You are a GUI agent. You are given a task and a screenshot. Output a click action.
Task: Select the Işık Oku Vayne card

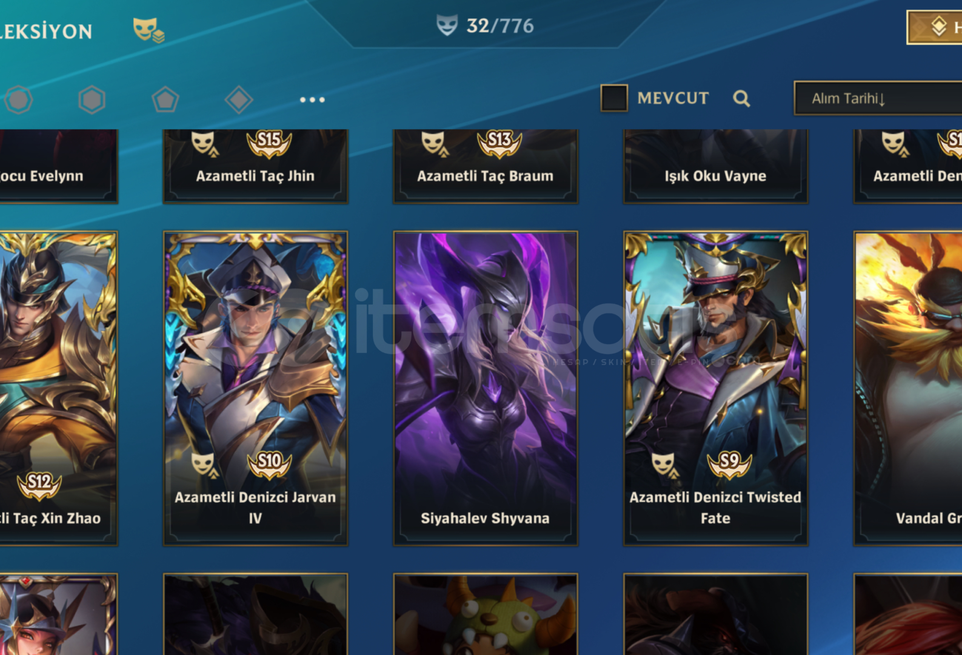(716, 166)
